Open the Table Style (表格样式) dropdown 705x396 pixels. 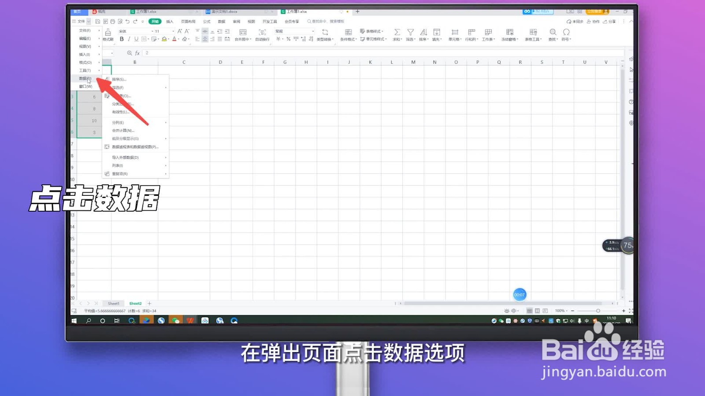(372, 31)
